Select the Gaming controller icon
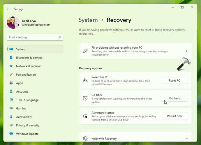Screen dimensions: 201x145 click(11, 108)
